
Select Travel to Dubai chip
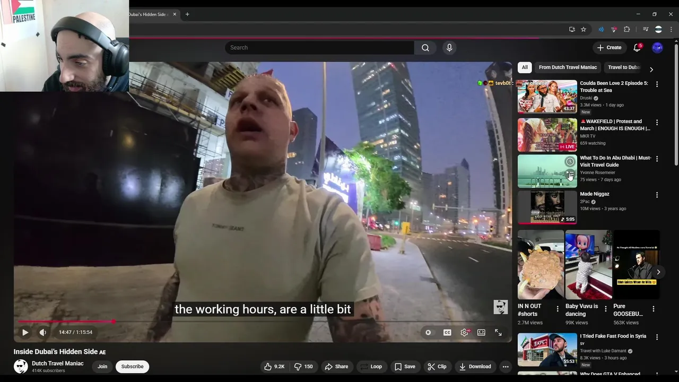click(x=624, y=67)
